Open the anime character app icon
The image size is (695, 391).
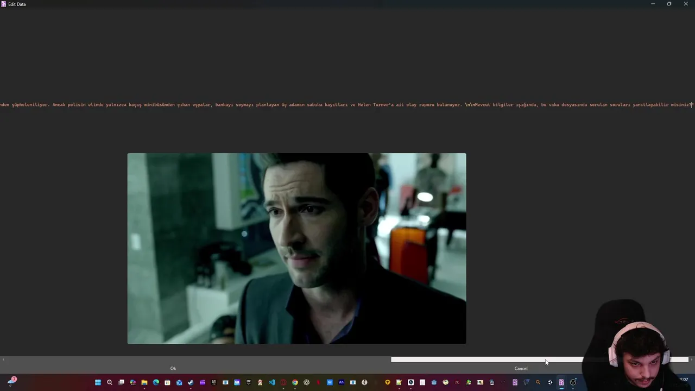[x=260, y=382]
